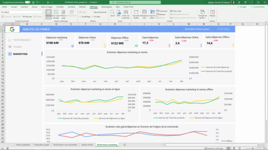Viewport: 268px width, 150px height.
Task: Switch to Charte graphique sheet tab
Action: click(x=23, y=145)
